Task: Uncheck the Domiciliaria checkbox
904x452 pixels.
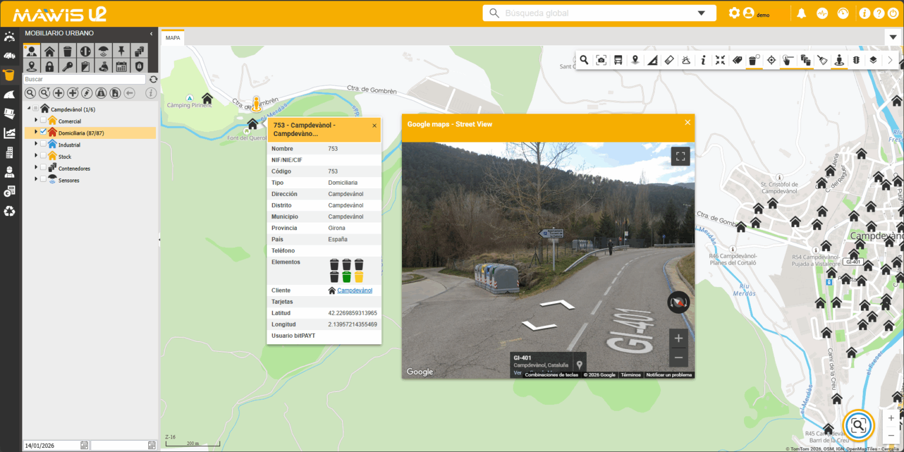Action: pyautogui.click(x=43, y=132)
